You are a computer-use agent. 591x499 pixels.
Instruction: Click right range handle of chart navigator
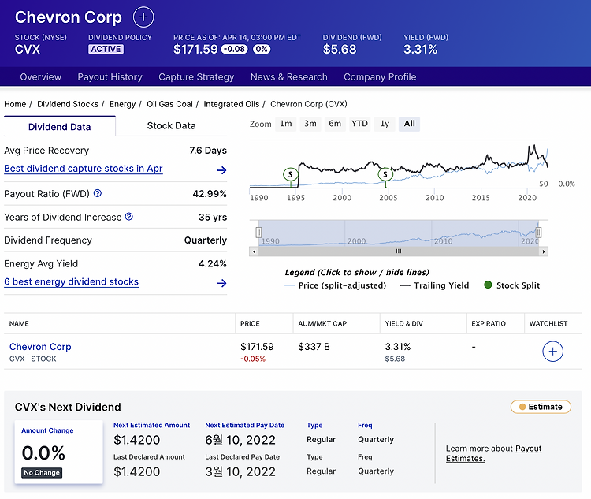[x=539, y=233]
